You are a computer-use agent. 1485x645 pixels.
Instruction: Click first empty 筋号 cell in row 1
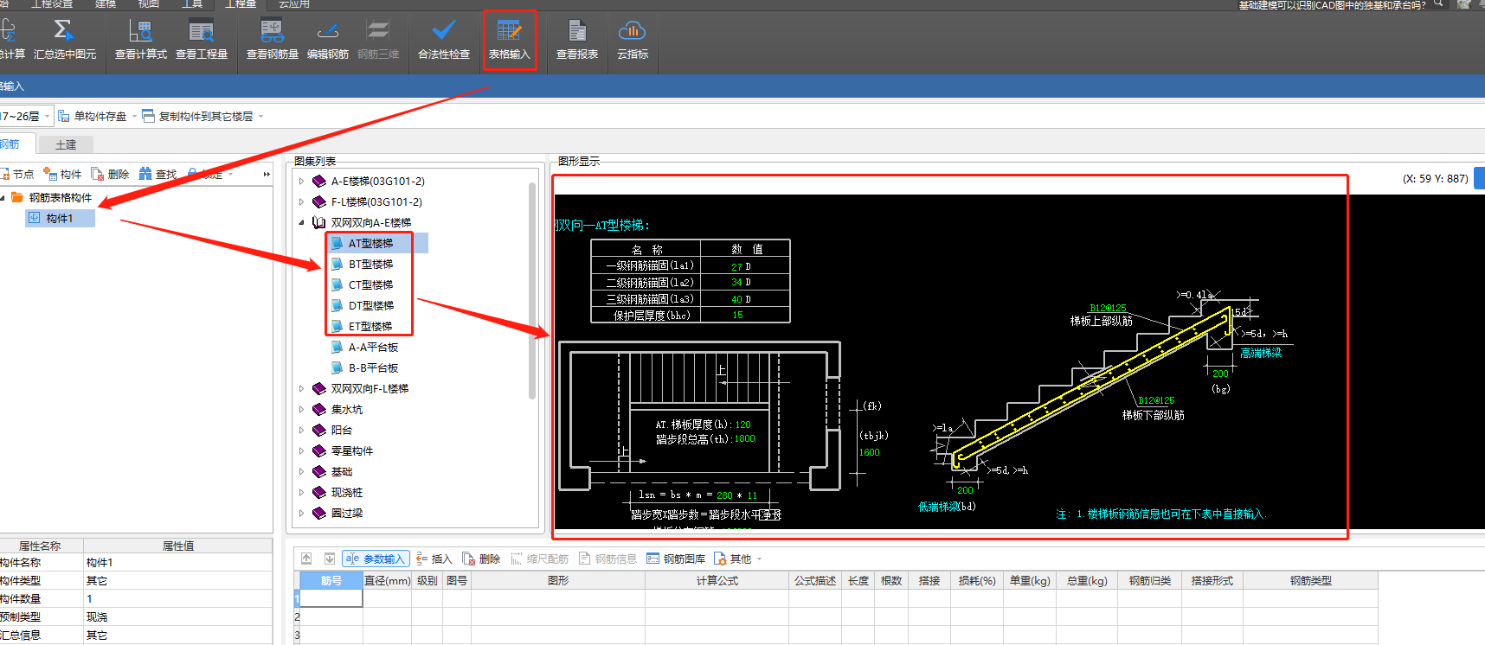331,597
